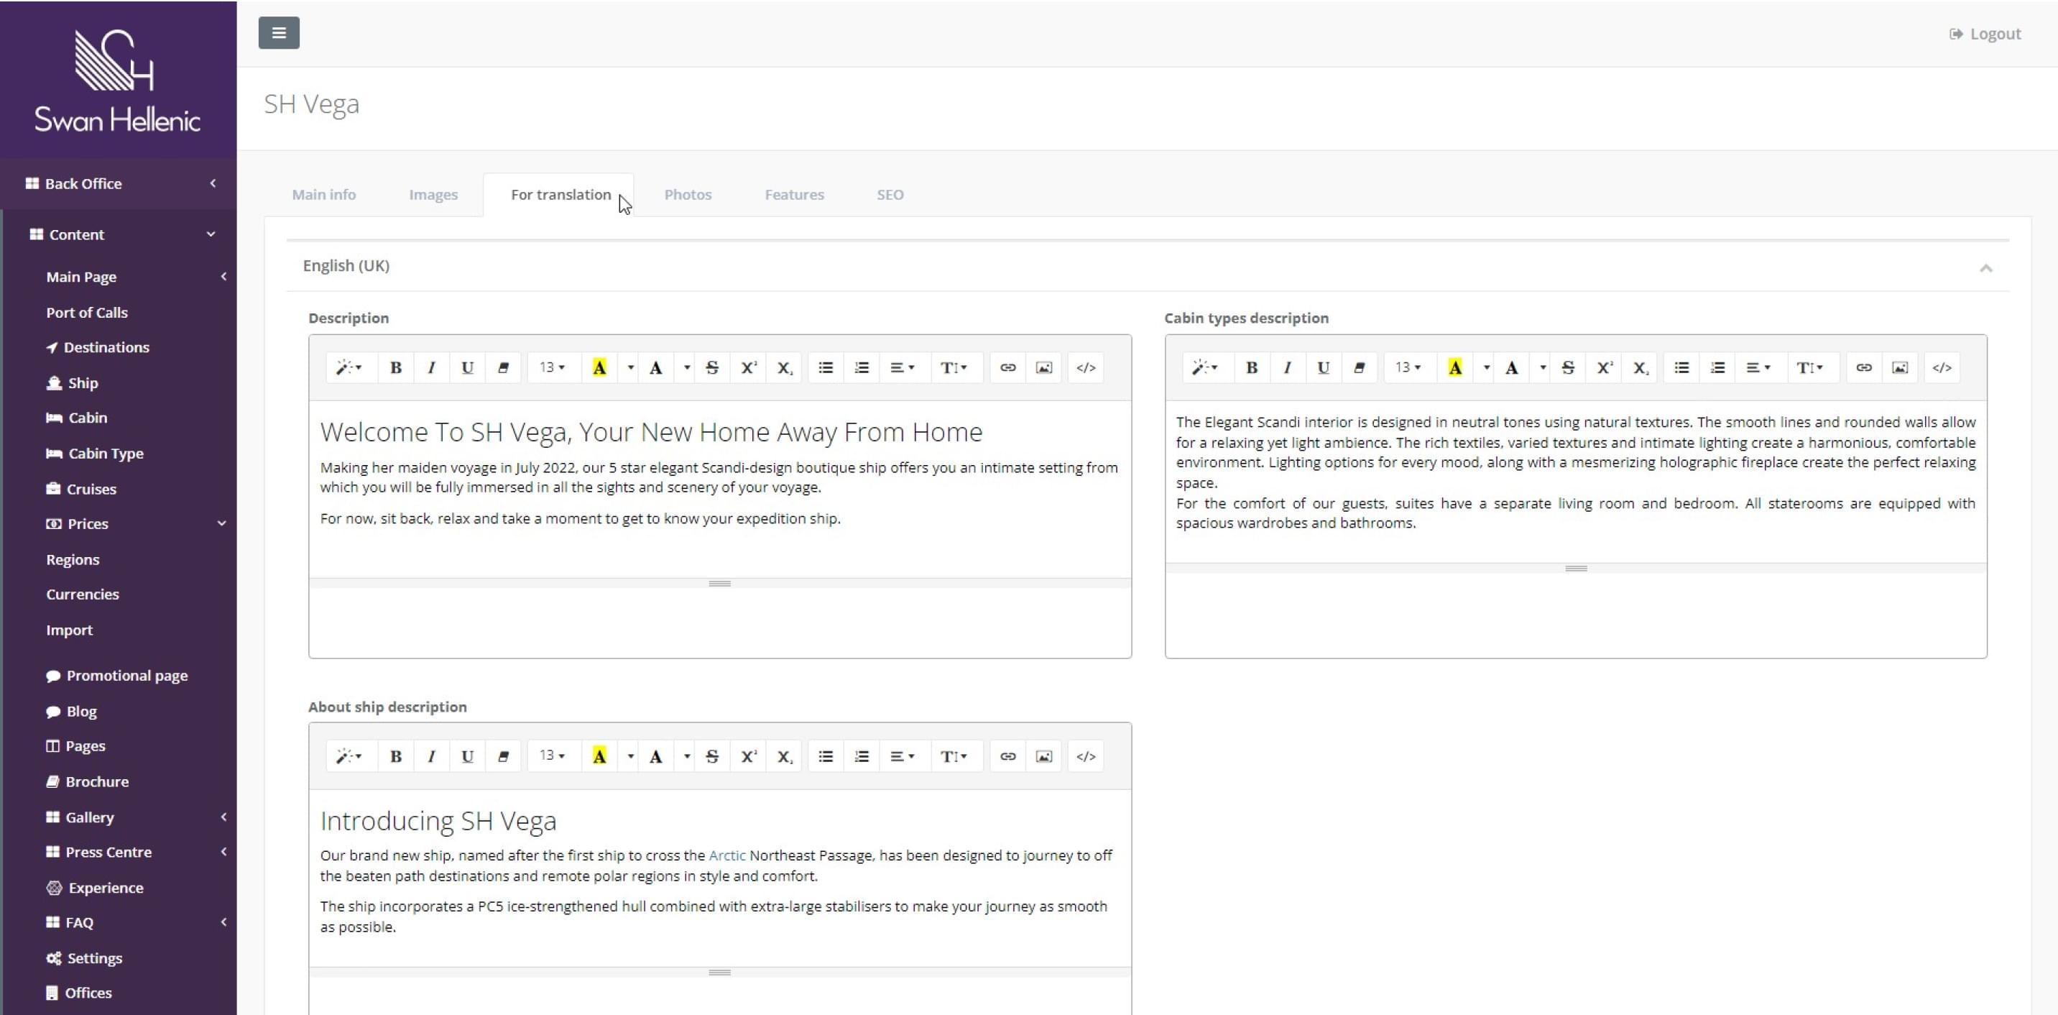Click the italic icon in the Cabin types editor
This screenshot has height=1015, width=2058.
[x=1287, y=367]
